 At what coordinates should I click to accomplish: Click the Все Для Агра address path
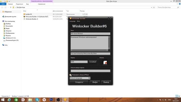pyautogui.click(x=21, y=7)
